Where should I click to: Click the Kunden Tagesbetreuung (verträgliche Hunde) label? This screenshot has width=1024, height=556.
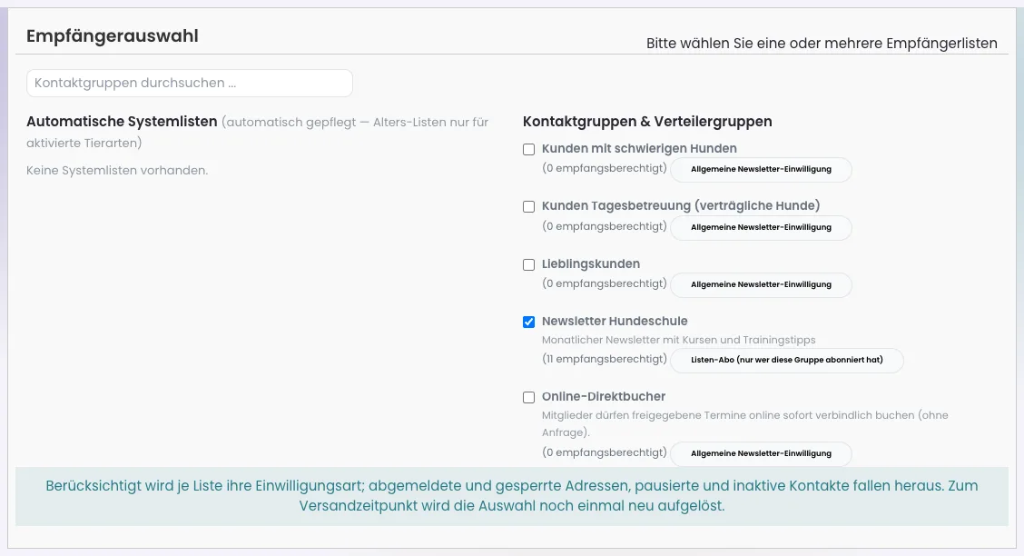(681, 206)
